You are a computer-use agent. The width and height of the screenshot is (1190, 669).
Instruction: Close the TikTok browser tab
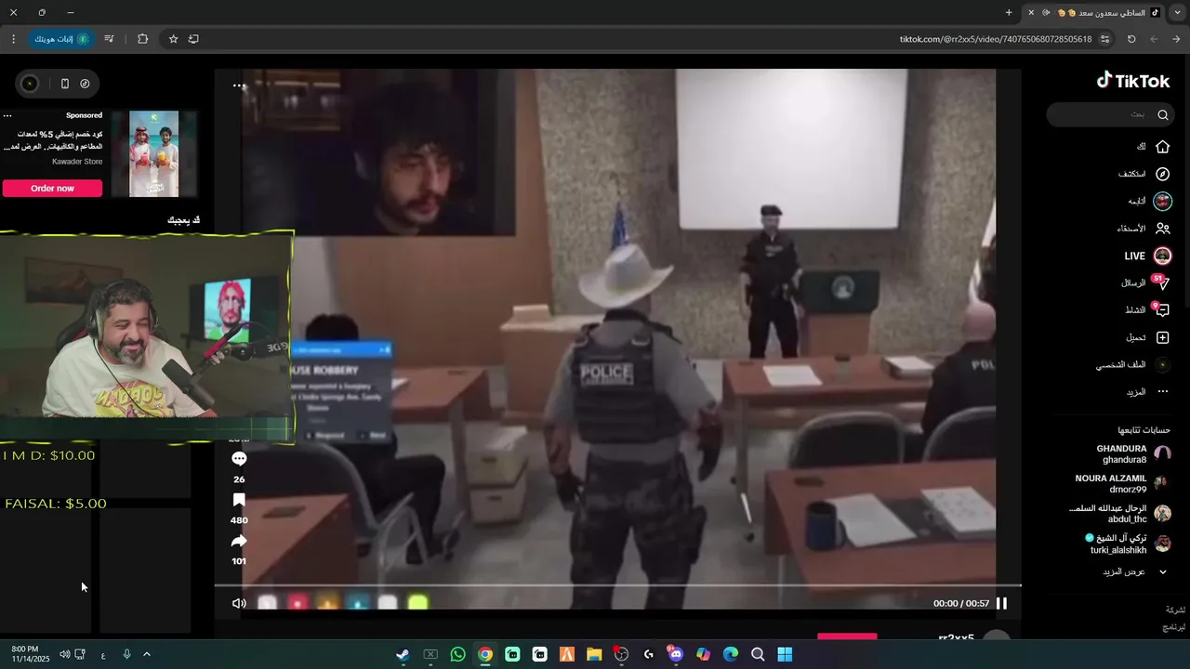click(1031, 13)
